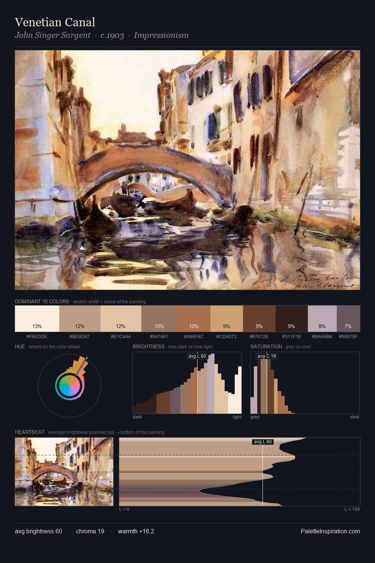Click hex code #E1C4A4 label

pos(121,337)
